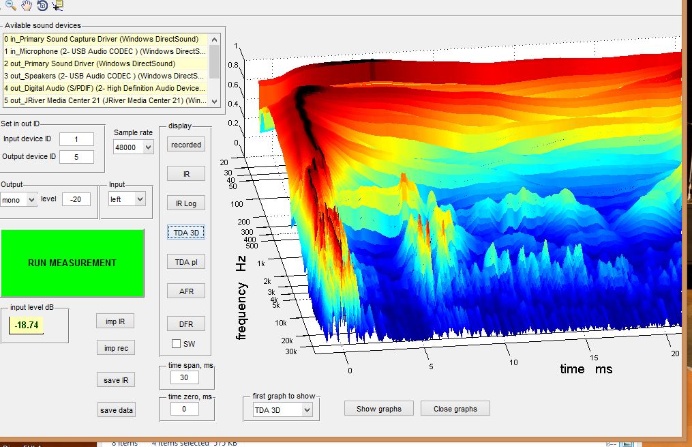Click the Show graphs button
The height and width of the screenshot is (447, 692).
(x=378, y=409)
